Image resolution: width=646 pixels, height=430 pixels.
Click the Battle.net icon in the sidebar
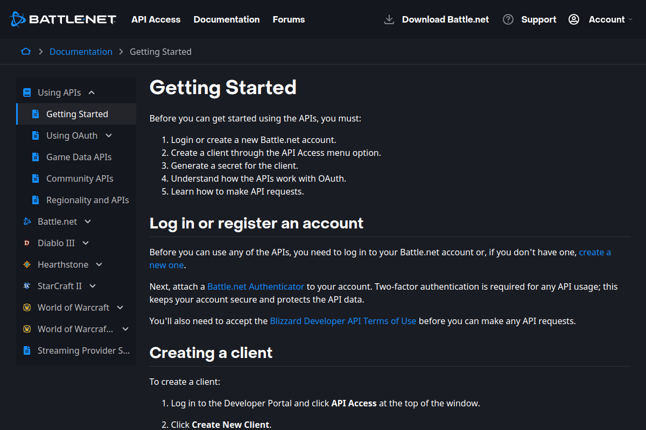coord(27,221)
